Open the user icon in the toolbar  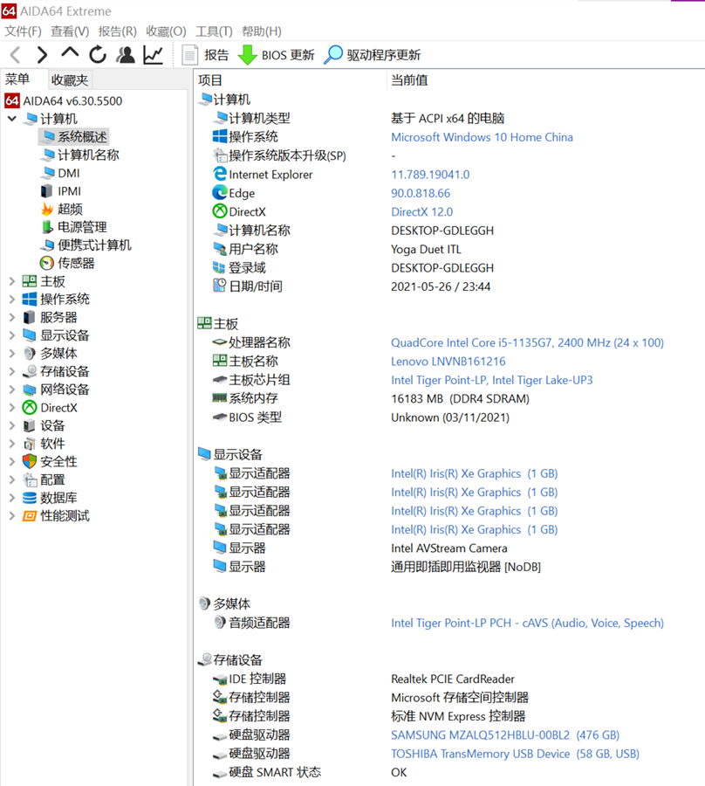(125, 55)
